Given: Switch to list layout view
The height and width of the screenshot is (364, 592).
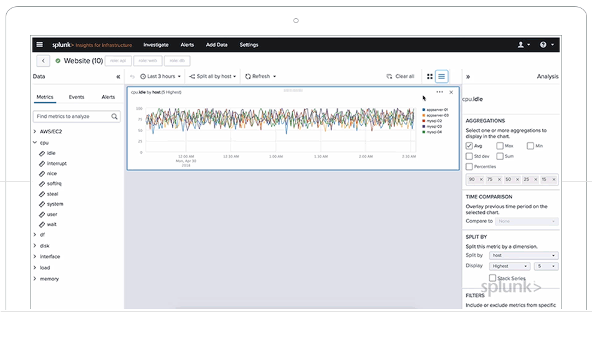Looking at the screenshot, I should (441, 77).
